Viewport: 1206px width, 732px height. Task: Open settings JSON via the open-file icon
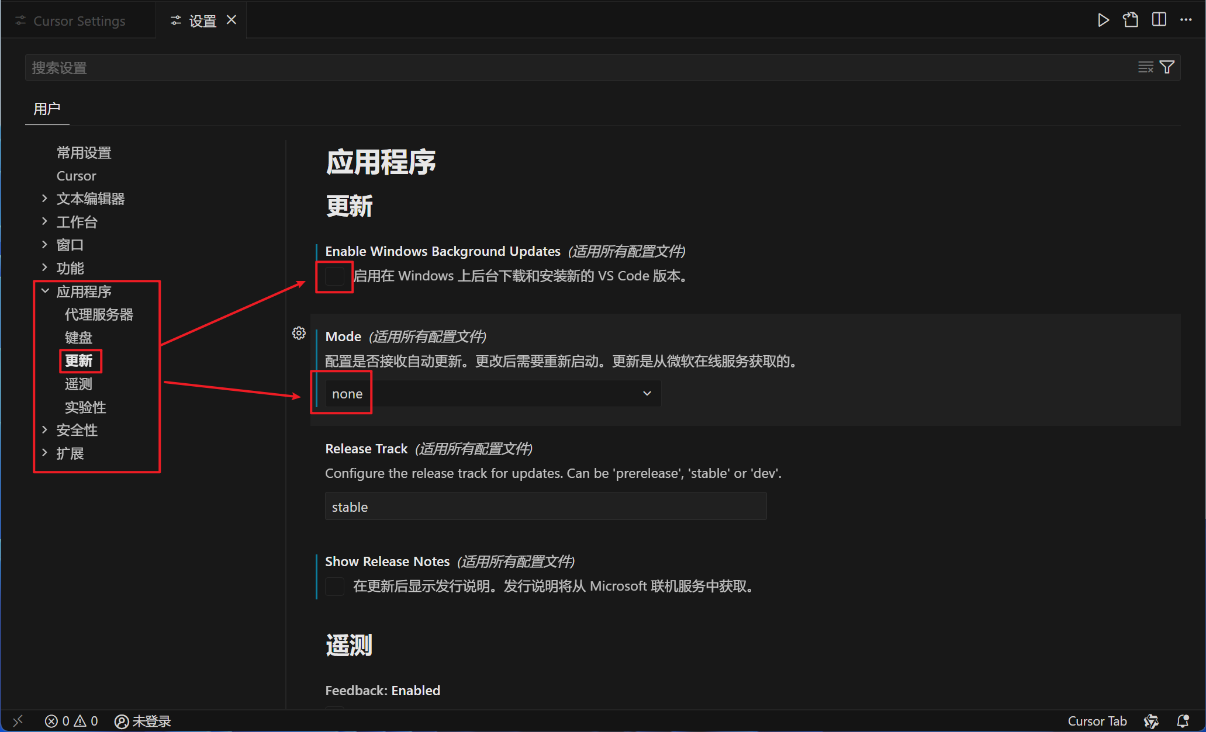click(1131, 20)
